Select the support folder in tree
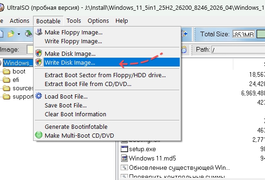Screen dimensions: 265x180 pyautogui.click(x=23, y=97)
